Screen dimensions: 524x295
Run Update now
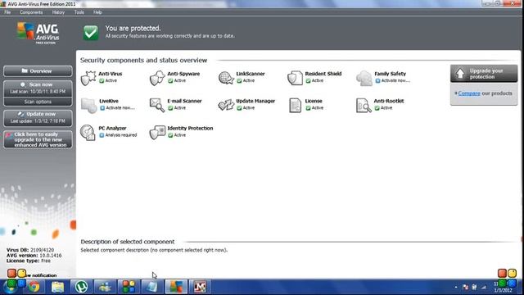click(x=38, y=117)
